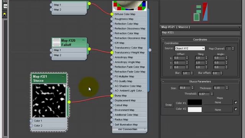Click the Stucco node output socket
This screenshot has width=245, height=138.
tap(69, 102)
